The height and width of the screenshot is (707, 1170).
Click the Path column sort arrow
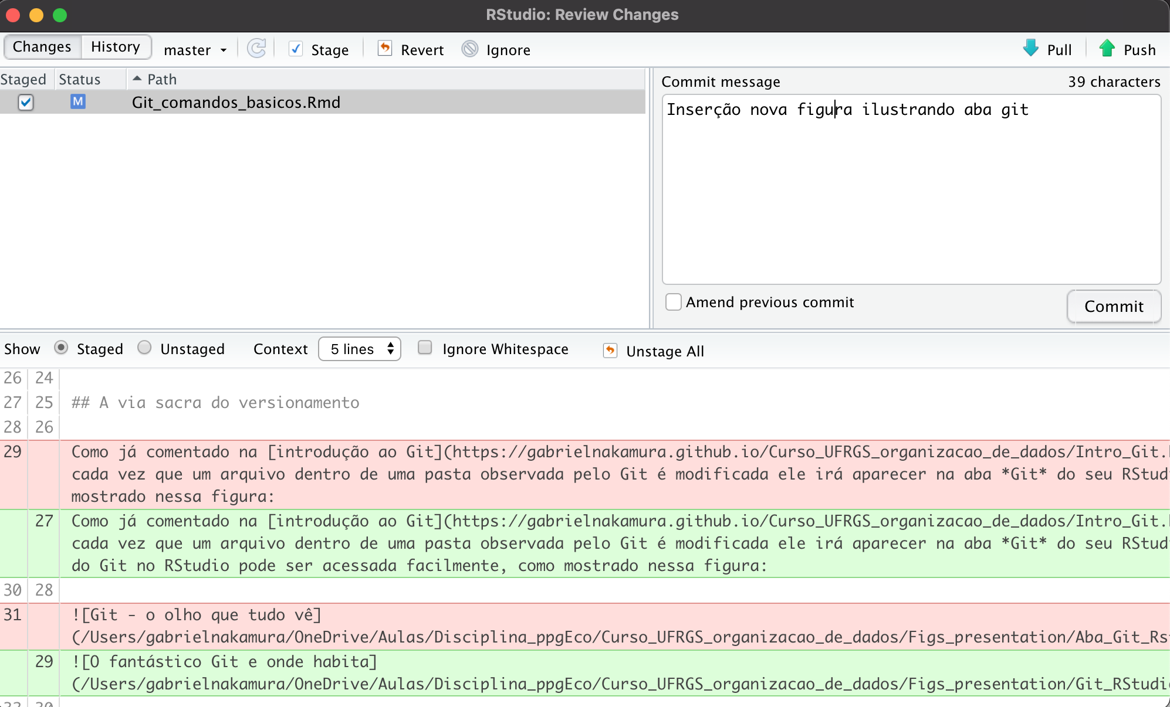(x=137, y=78)
